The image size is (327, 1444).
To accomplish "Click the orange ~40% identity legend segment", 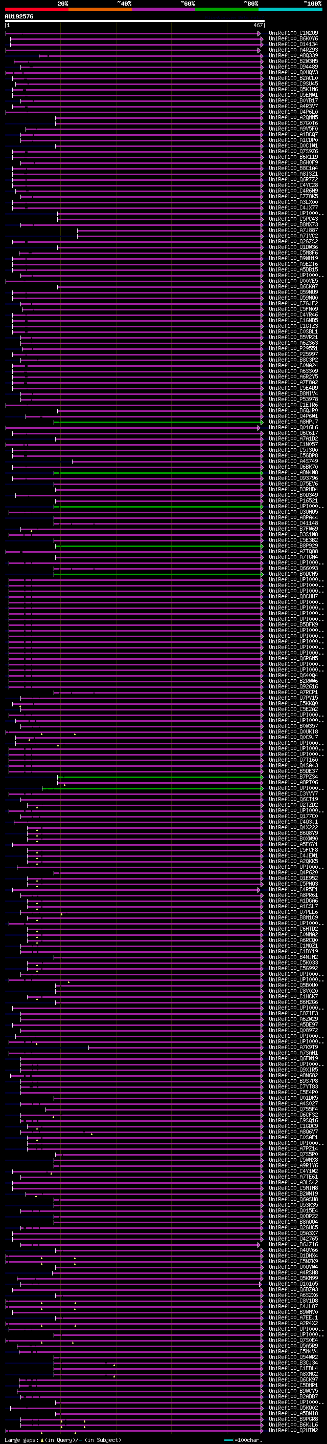I will (x=100, y=9).
